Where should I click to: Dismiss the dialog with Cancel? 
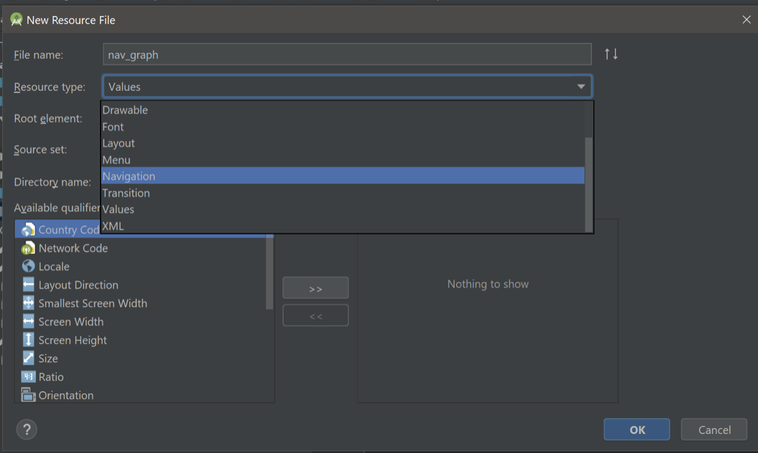point(713,429)
